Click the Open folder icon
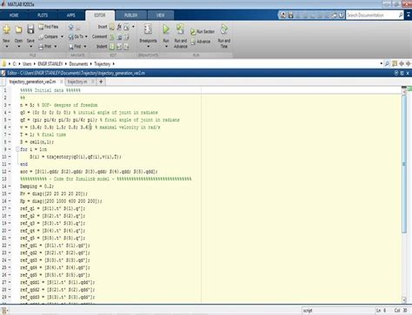The height and width of the screenshot is (315, 412). click(18, 30)
